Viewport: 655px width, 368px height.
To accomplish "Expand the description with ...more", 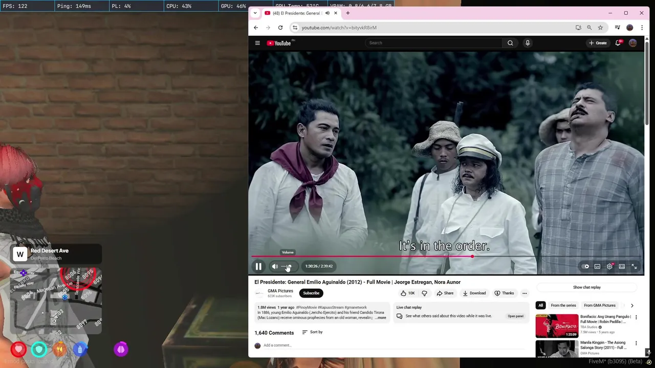I will (380, 318).
